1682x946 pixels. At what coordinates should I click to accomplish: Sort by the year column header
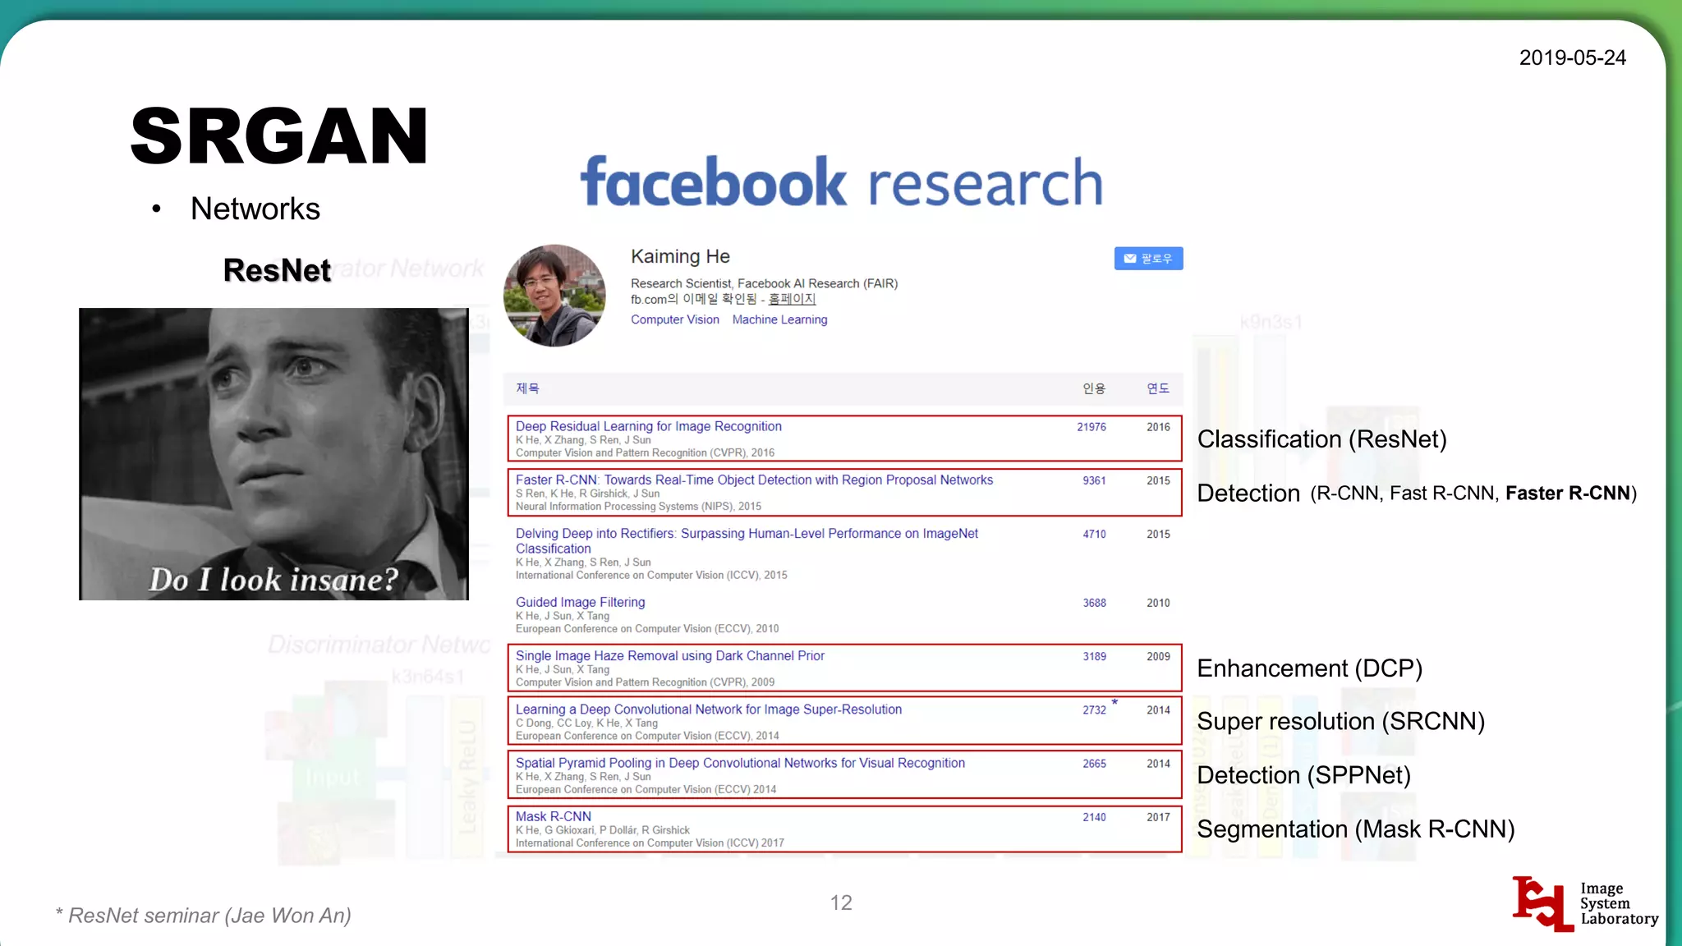coord(1158,388)
